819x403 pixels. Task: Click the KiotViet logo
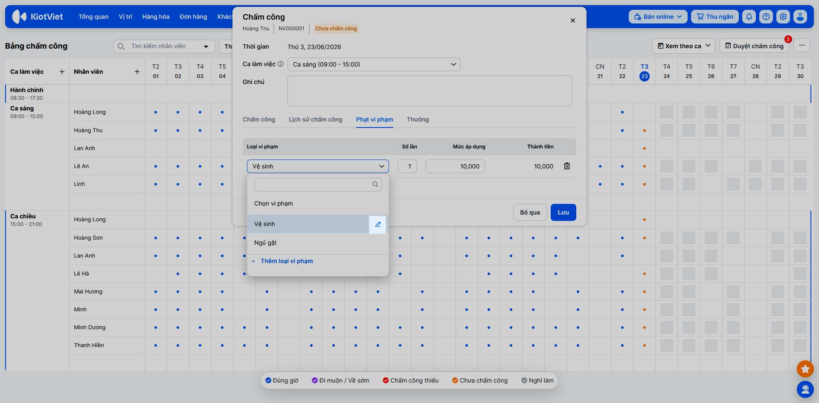coord(38,17)
